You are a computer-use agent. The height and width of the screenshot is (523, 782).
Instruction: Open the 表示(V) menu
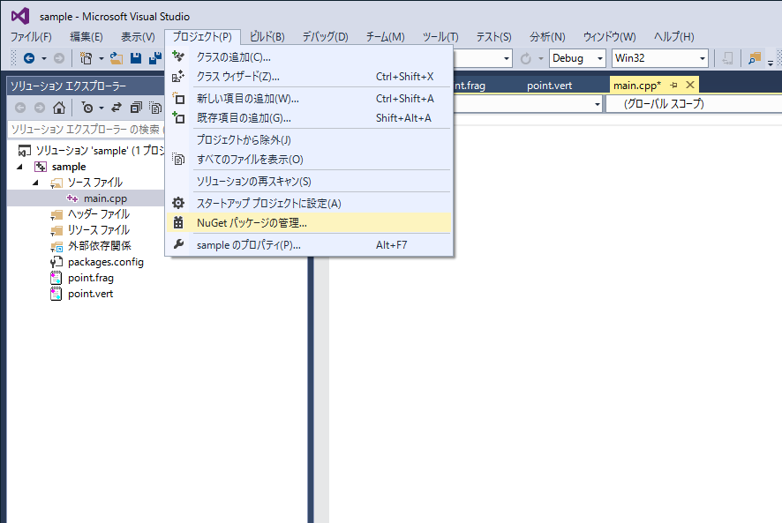coord(138,37)
